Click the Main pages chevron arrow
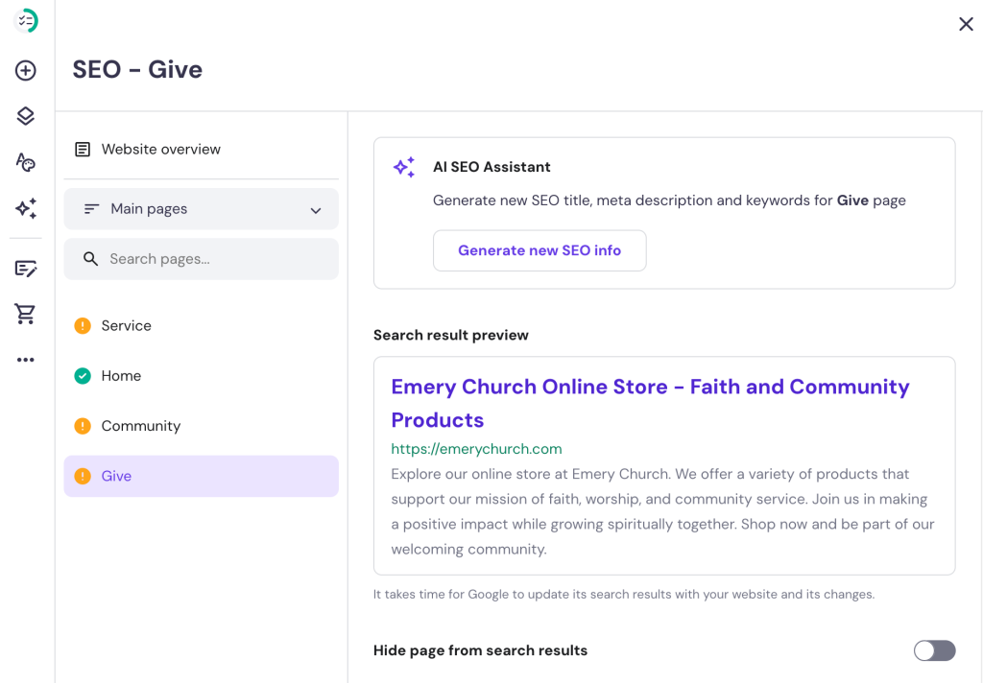 (316, 210)
